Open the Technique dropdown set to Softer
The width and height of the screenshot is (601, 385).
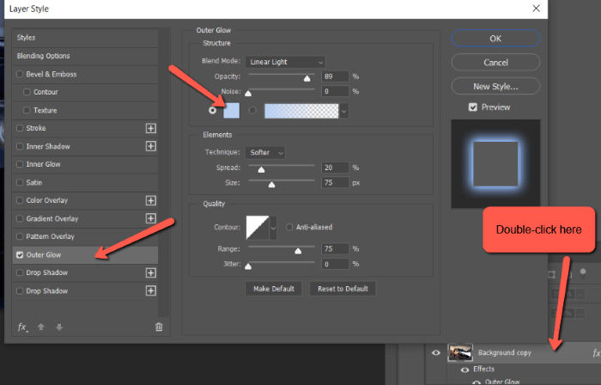(x=266, y=152)
